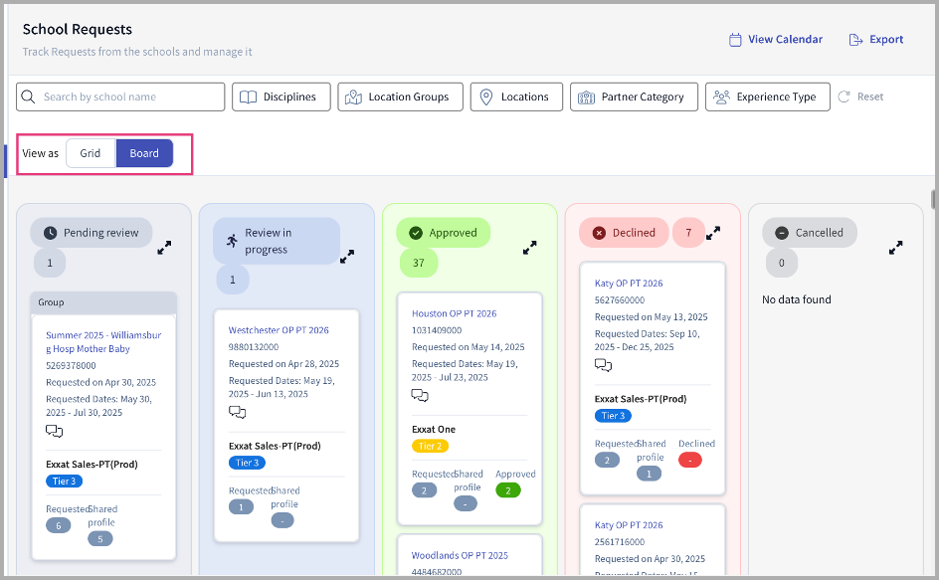This screenshot has width=939, height=581.
Task: Reset all applied filters
Action: [860, 97]
